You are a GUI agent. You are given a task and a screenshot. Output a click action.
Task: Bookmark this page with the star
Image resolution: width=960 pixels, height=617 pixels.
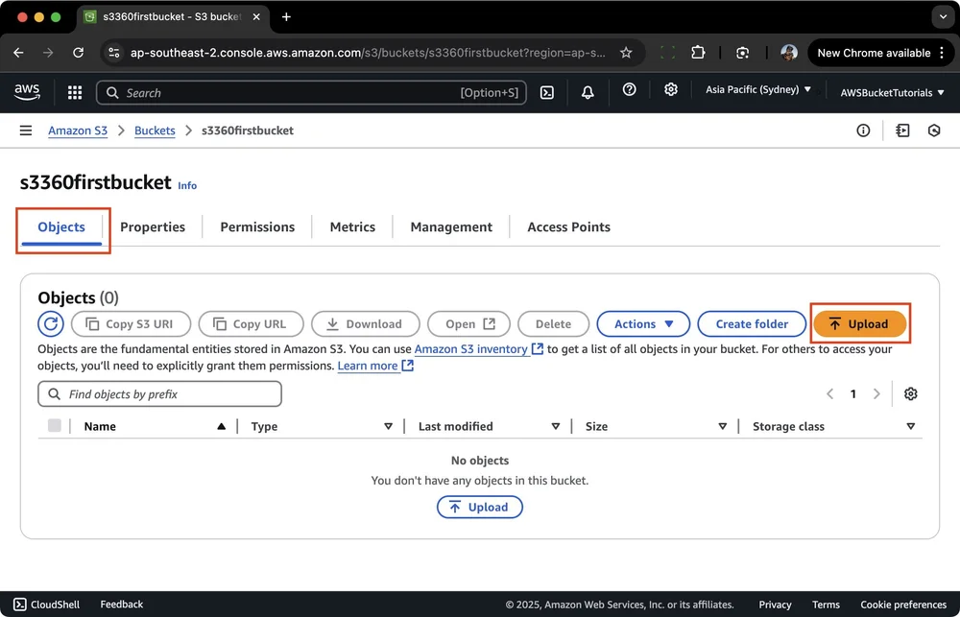click(626, 53)
